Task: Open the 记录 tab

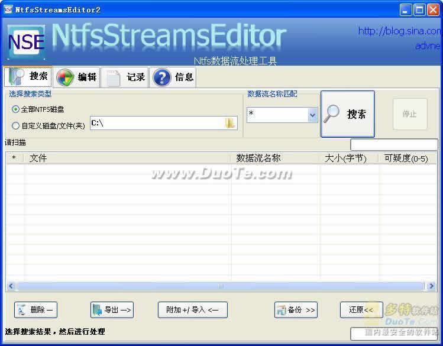Action: (125, 77)
